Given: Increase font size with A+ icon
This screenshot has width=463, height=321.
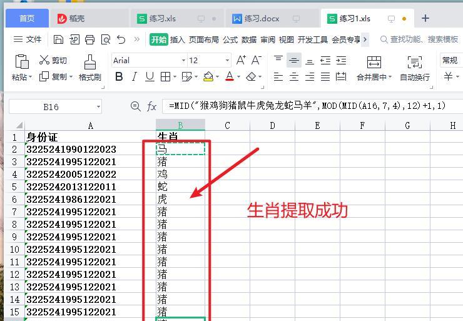Looking at the screenshot, I should point(241,60).
